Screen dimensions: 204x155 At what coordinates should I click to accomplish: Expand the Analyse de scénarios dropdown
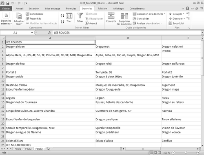161,23
